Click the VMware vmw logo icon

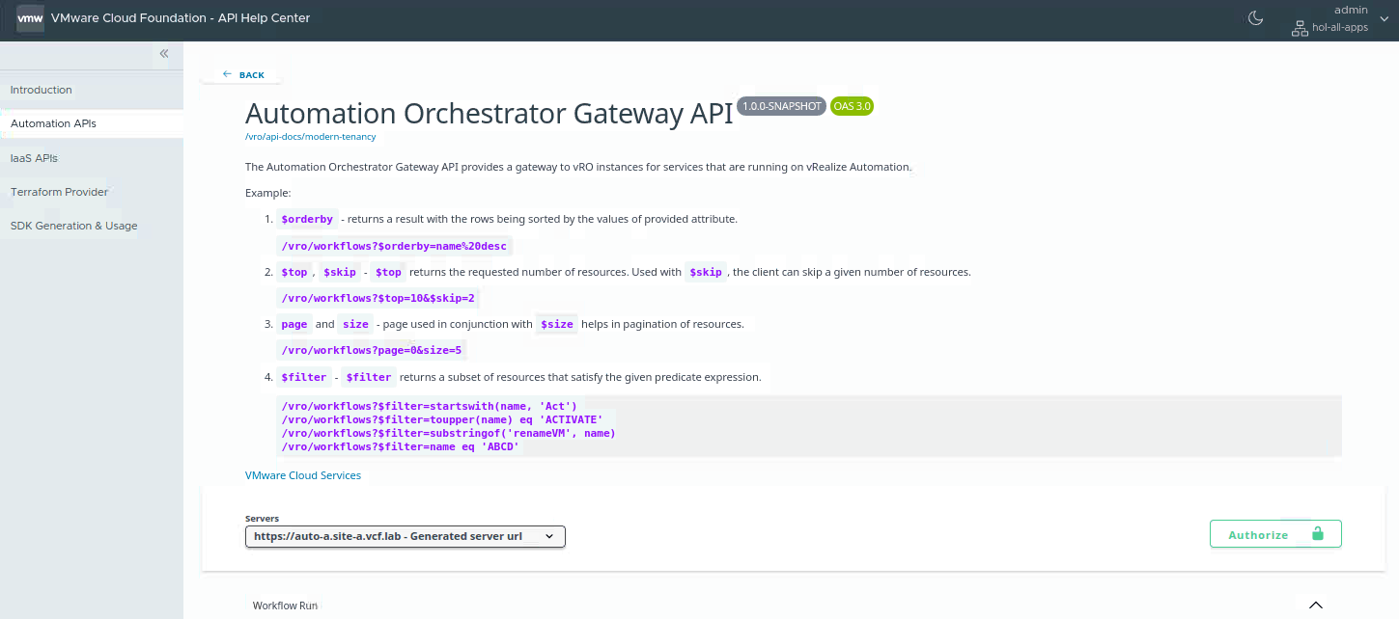coord(30,18)
